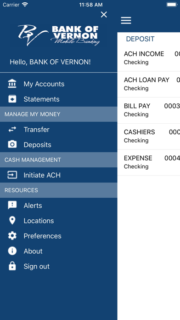The width and height of the screenshot is (180, 320).
Task: Open the Alerts menu entry
Action: (58, 206)
